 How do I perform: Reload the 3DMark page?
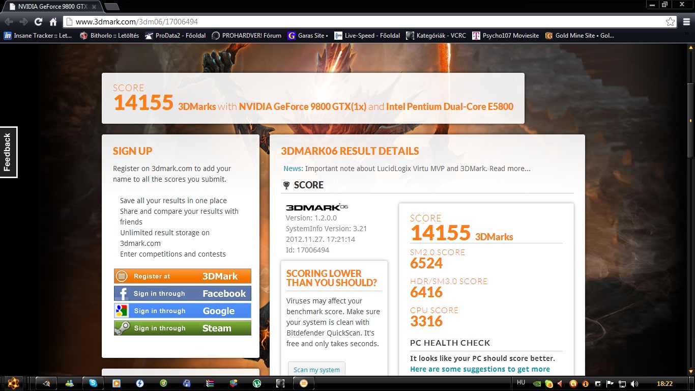(x=38, y=22)
